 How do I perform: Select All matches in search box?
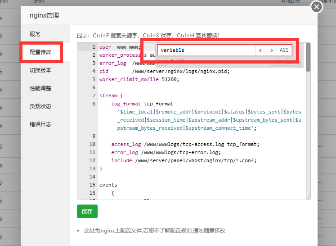pyautogui.click(x=284, y=50)
